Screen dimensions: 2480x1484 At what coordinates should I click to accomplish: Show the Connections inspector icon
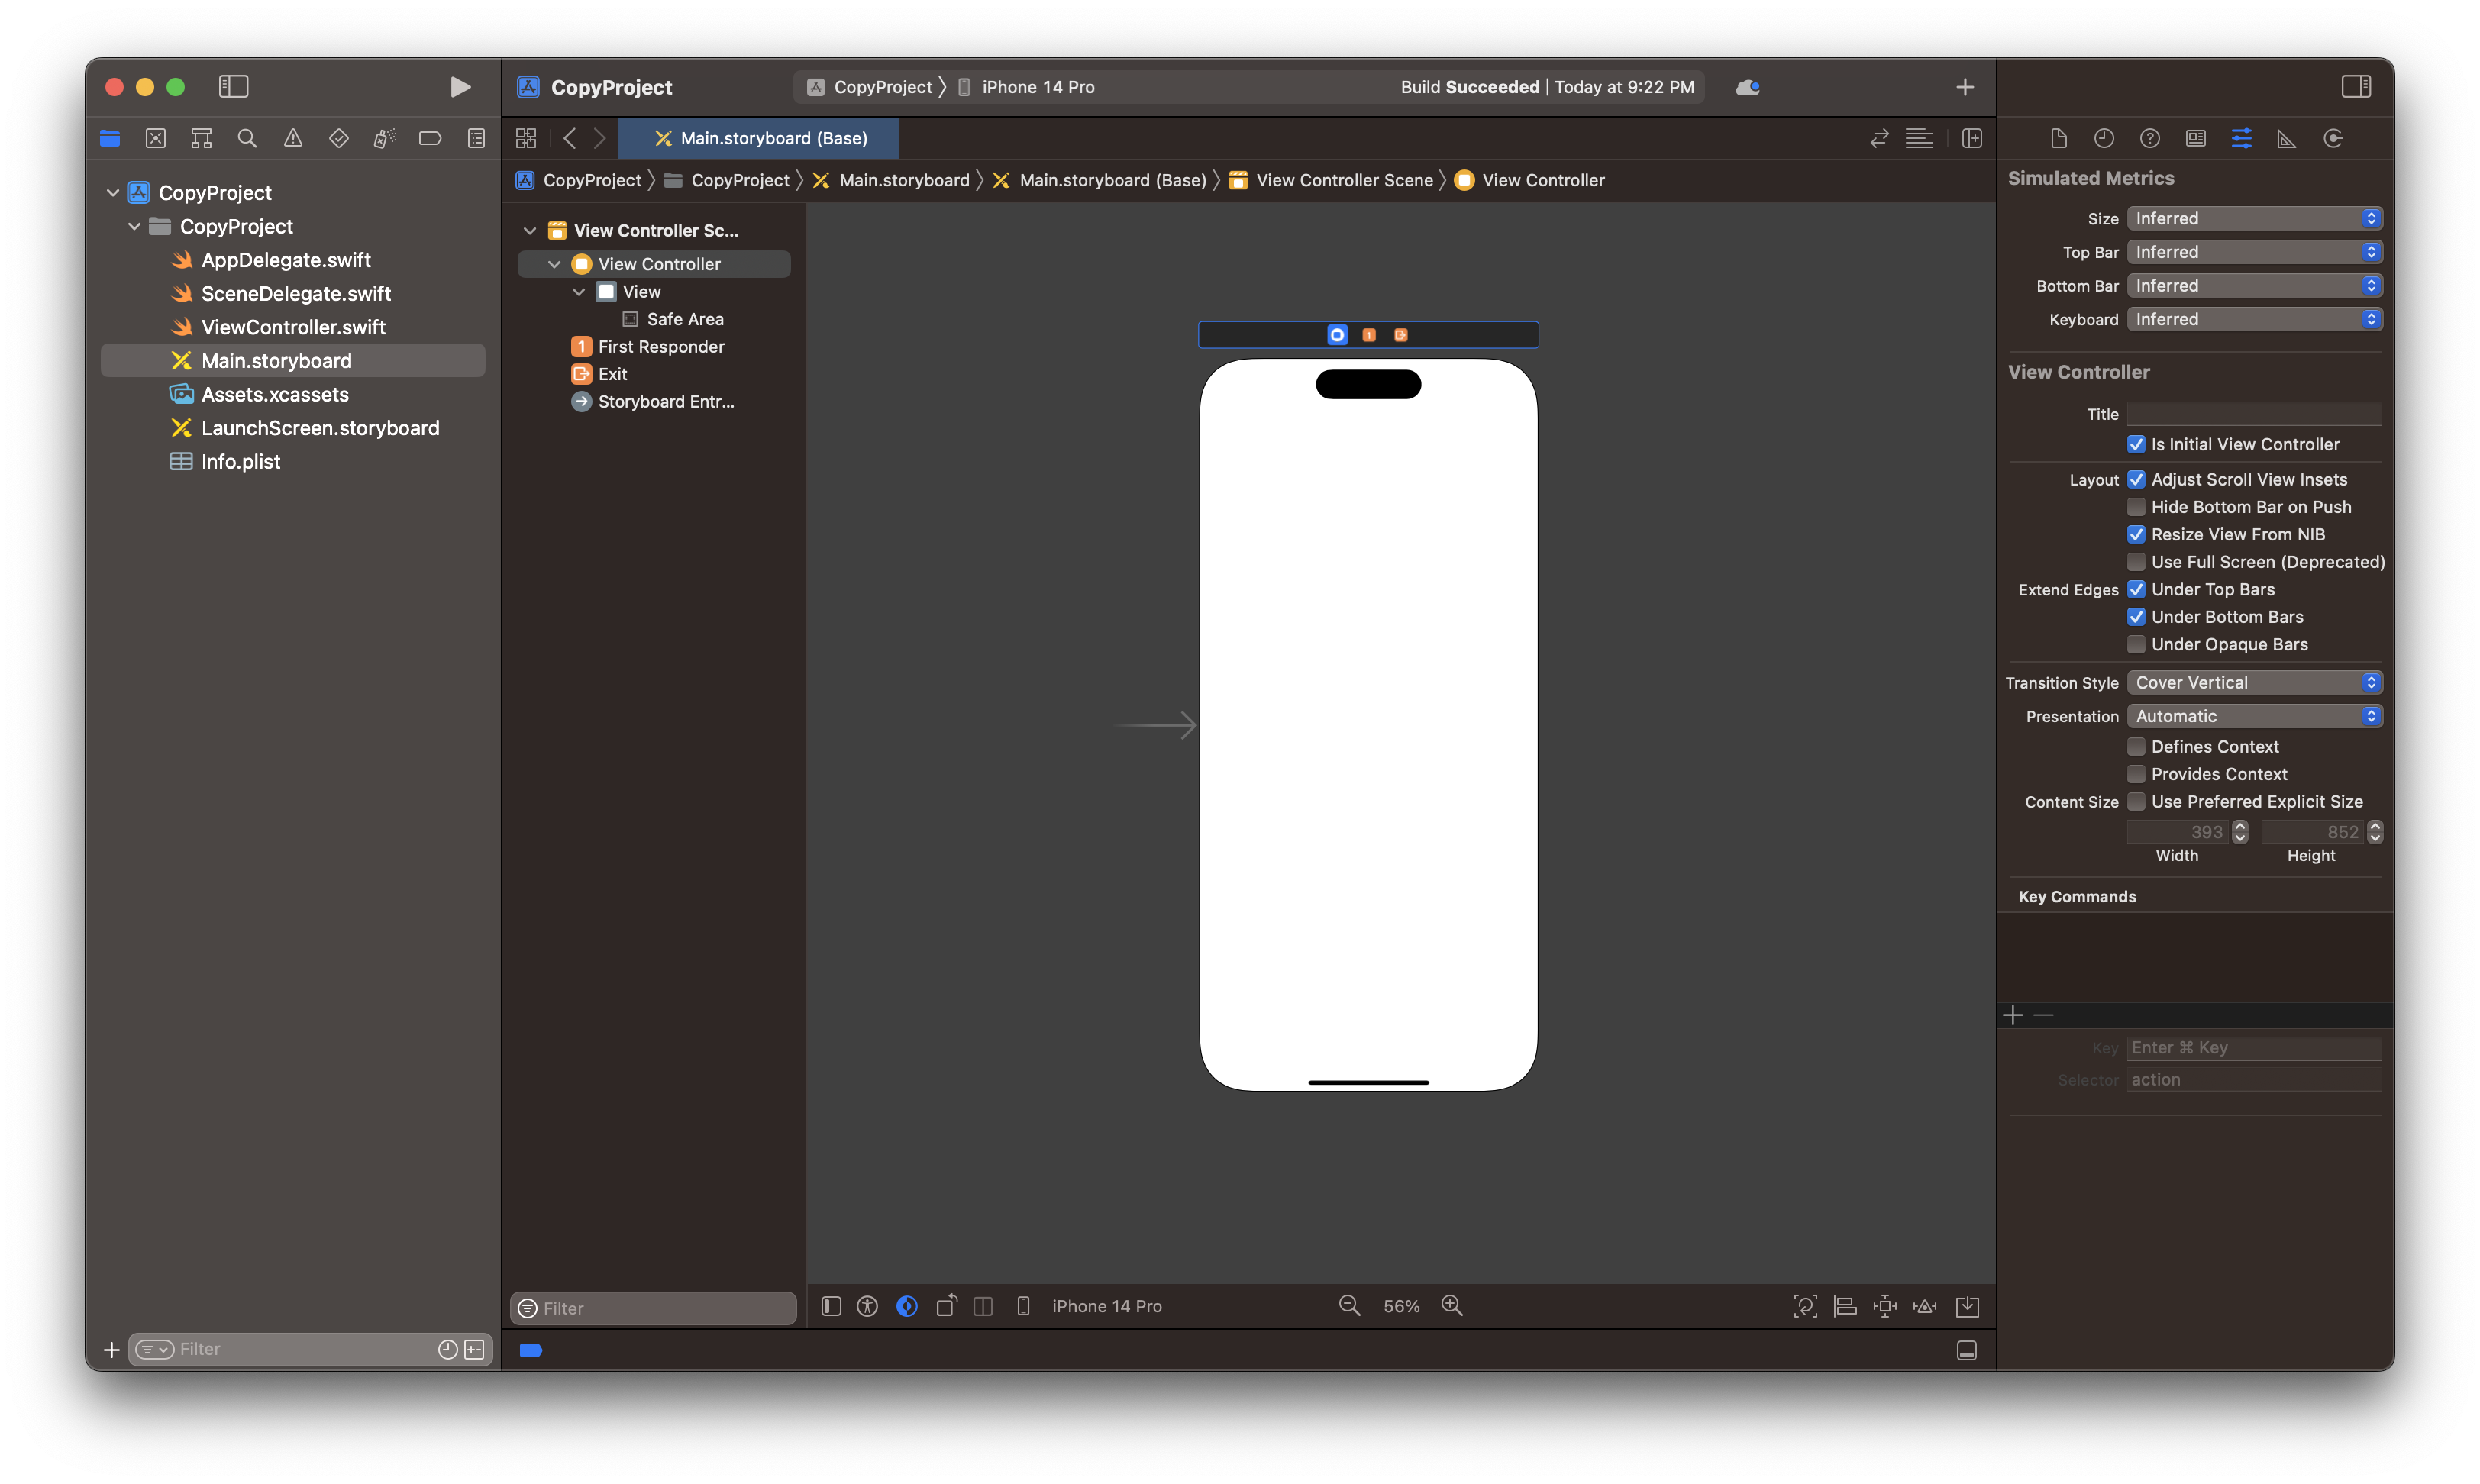pyautogui.click(x=2333, y=138)
